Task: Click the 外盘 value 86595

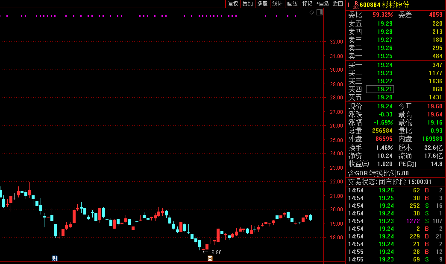Action: pos(384,139)
